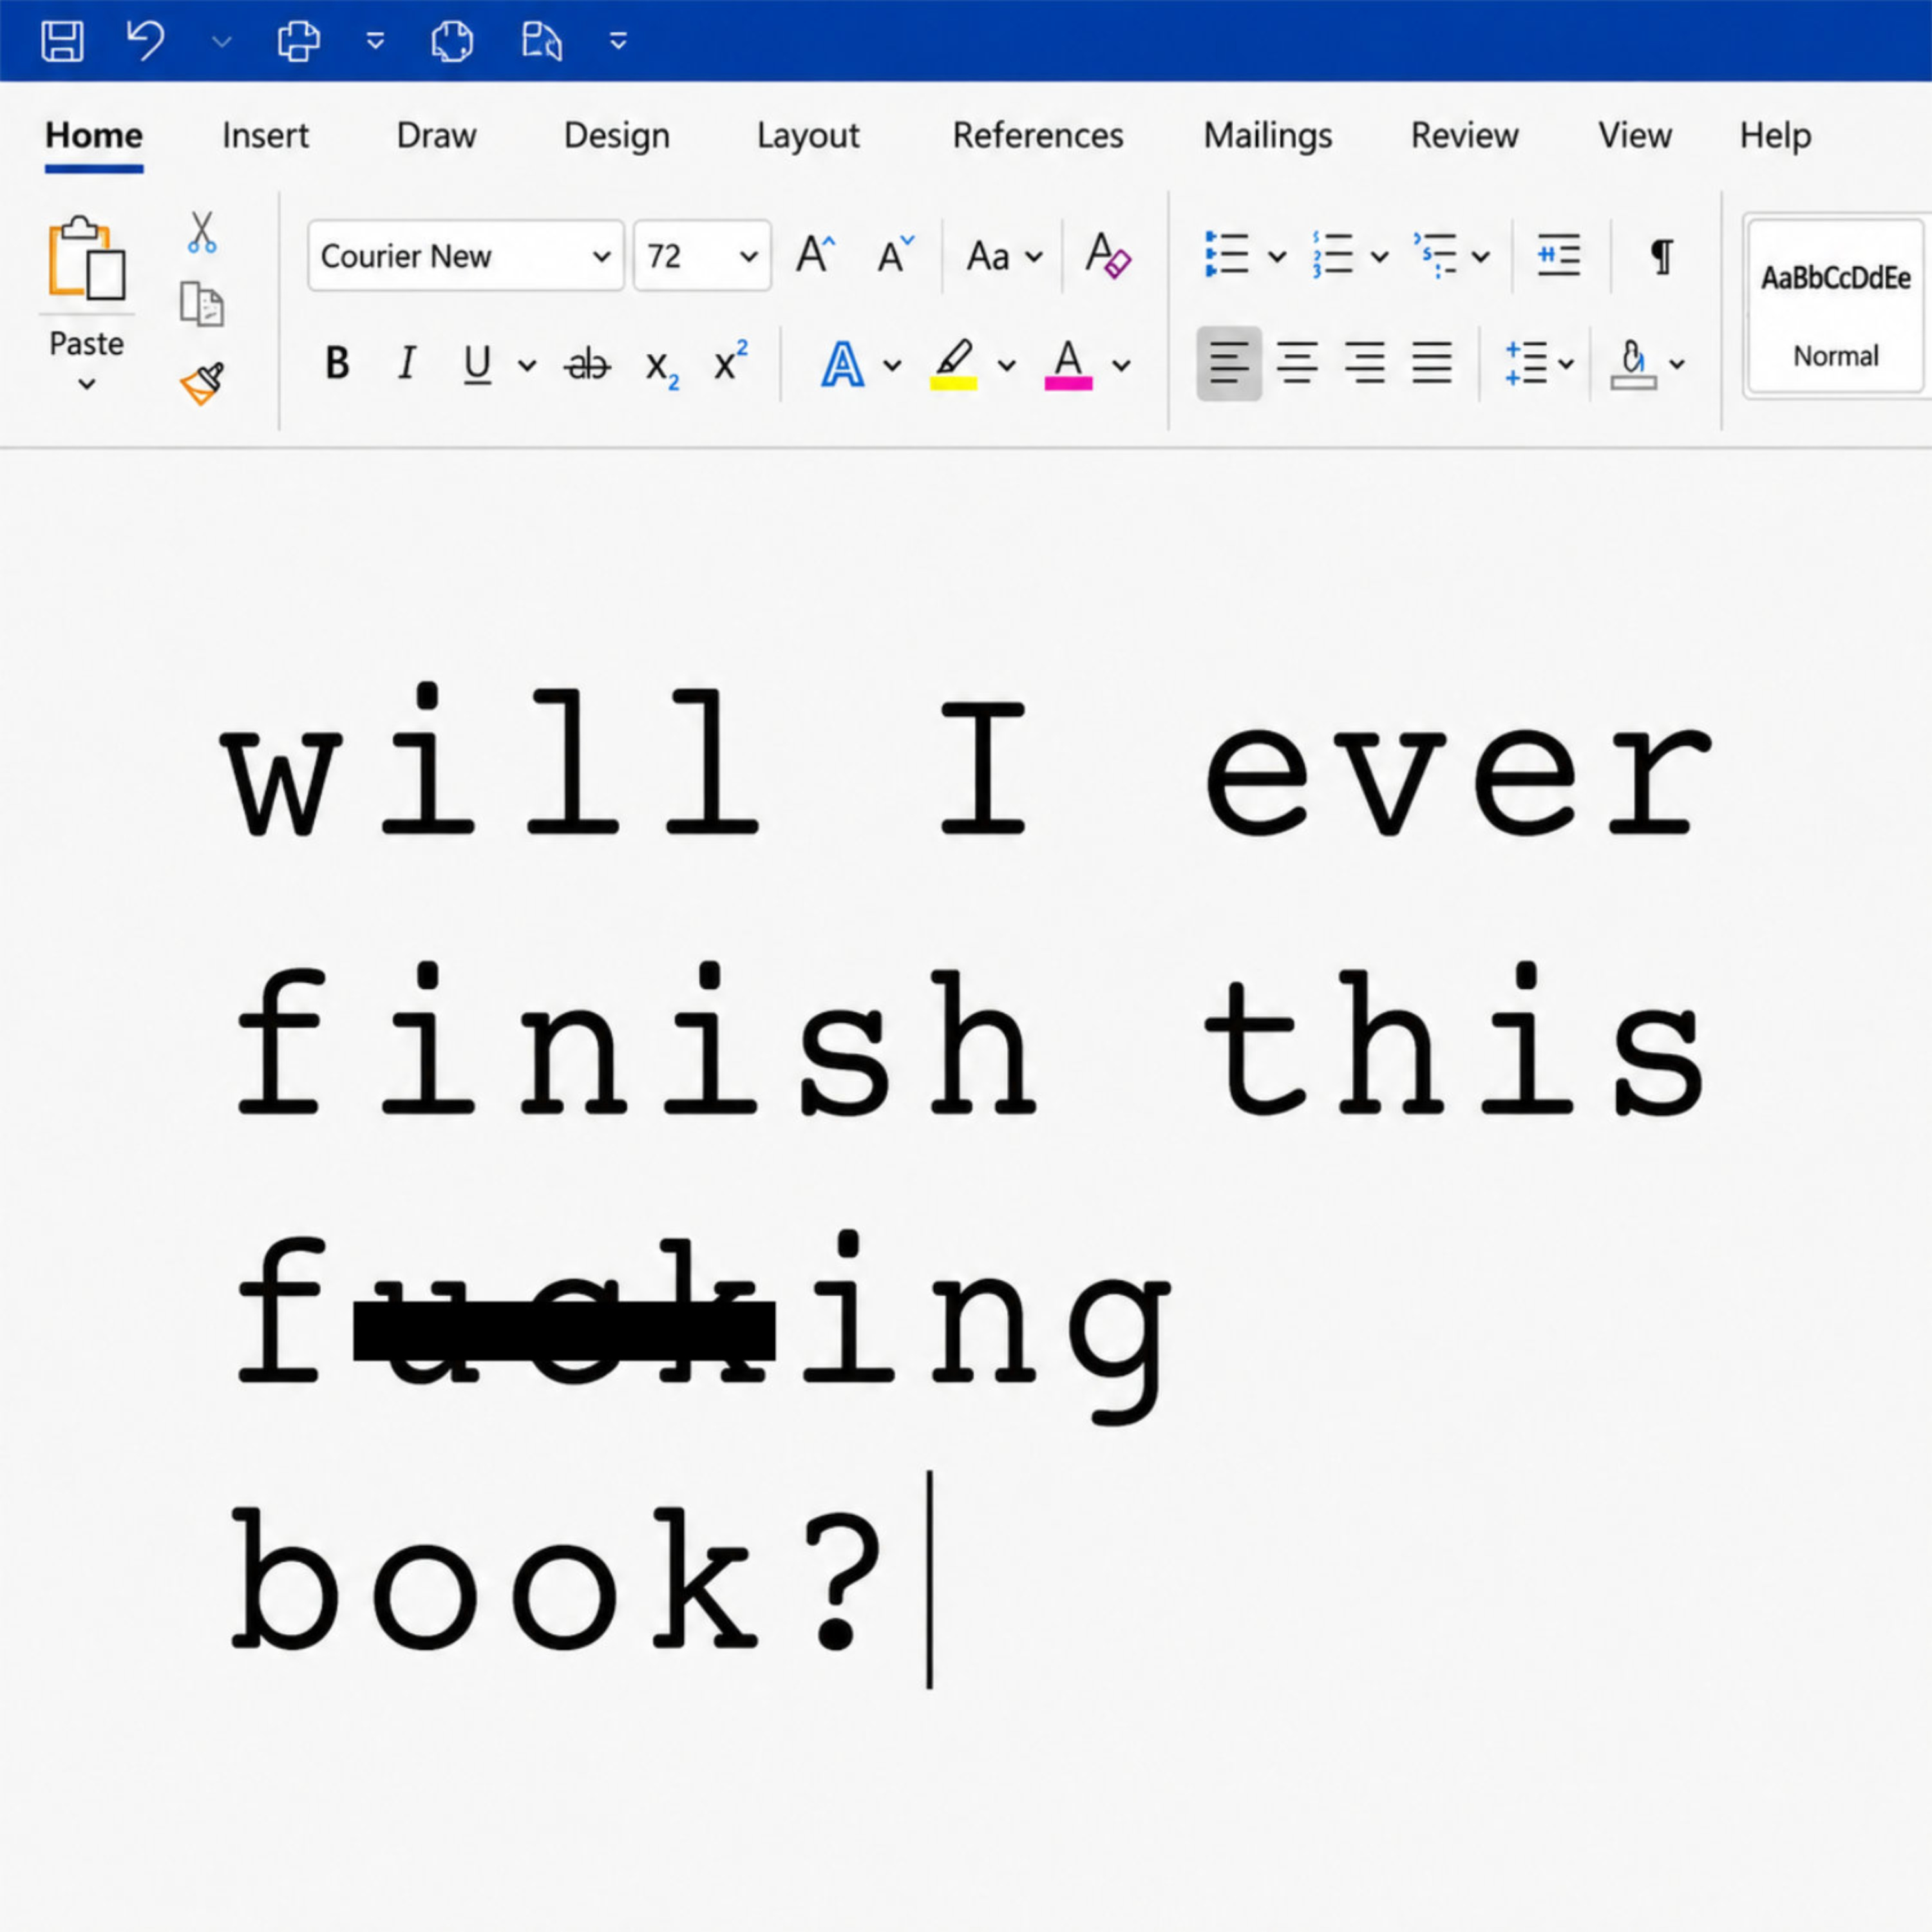Open the Layout tab
Screen dimensions: 1932x1932
point(808,135)
